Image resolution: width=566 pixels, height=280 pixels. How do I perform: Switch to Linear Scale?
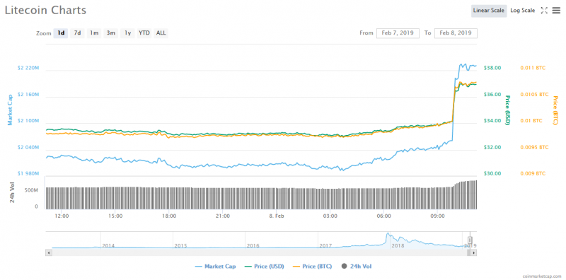489,11
